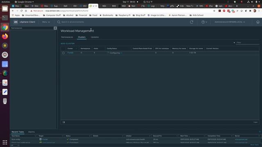Open the Alarms tab
This screenshot has height=147, width=262.
pyautogui.click(x=32, y=132)
